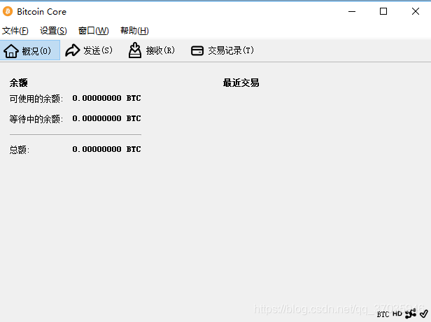
Task: Open the 文件(F) menu
Action: 15,31
